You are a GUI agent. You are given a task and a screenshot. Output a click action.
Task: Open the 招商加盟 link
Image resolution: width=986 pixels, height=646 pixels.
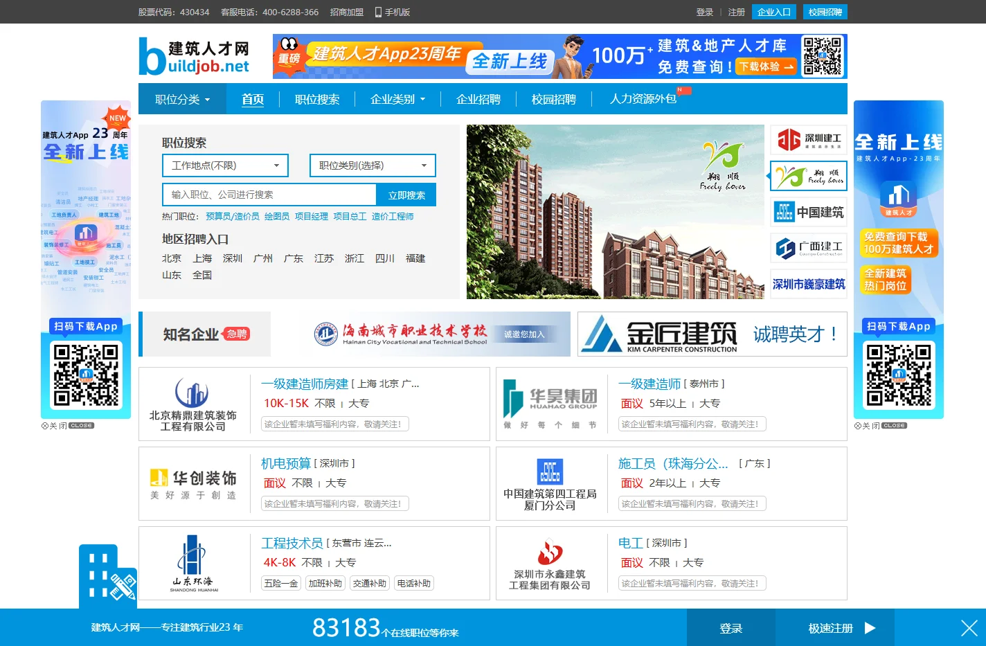347,12
